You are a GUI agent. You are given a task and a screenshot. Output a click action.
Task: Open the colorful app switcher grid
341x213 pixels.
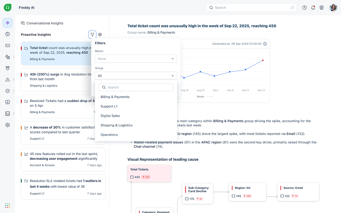tap(7, 206)
